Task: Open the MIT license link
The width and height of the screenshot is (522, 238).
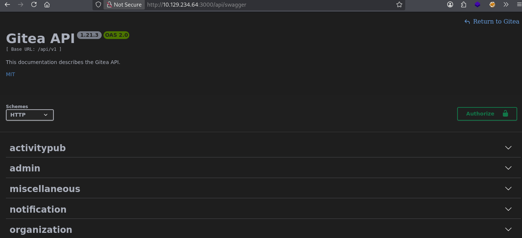Action: [x=10, y=74]
